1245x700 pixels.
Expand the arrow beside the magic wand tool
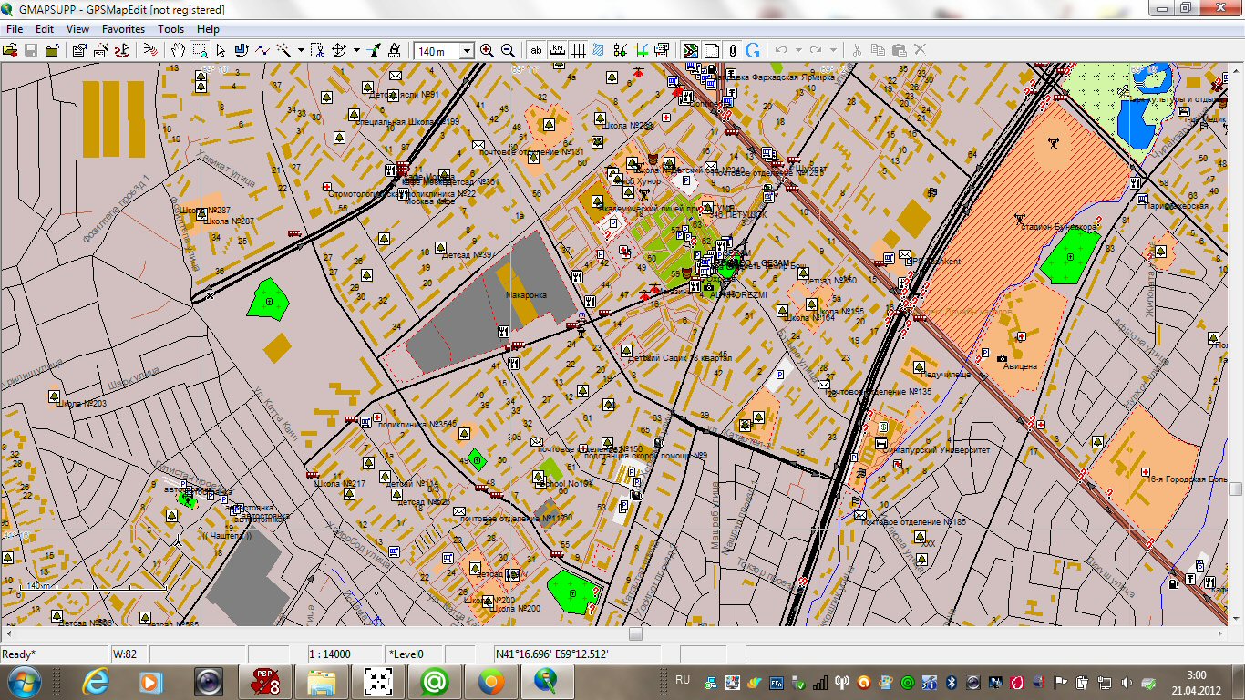pyautogui.click(x=300, y=50)
